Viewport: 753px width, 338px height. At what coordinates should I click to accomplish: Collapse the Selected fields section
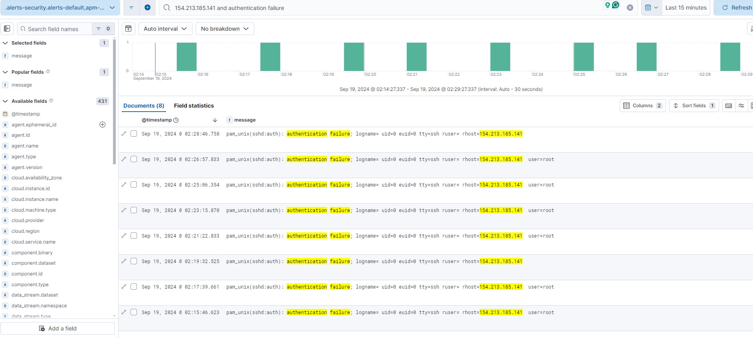click(6, 43)
